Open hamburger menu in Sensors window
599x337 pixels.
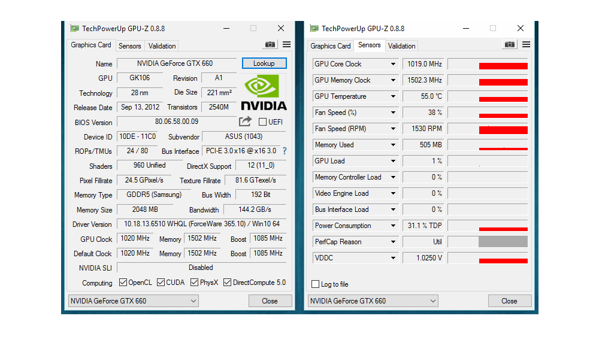pos(526,45)
